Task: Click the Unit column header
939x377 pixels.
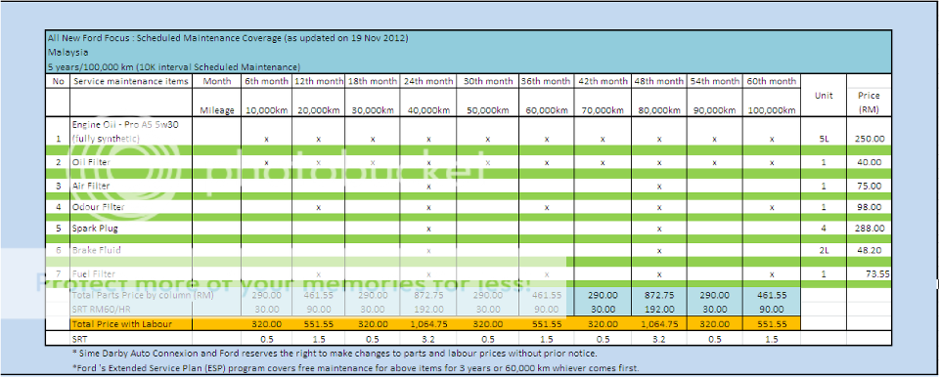Action: tap(824, 95)
